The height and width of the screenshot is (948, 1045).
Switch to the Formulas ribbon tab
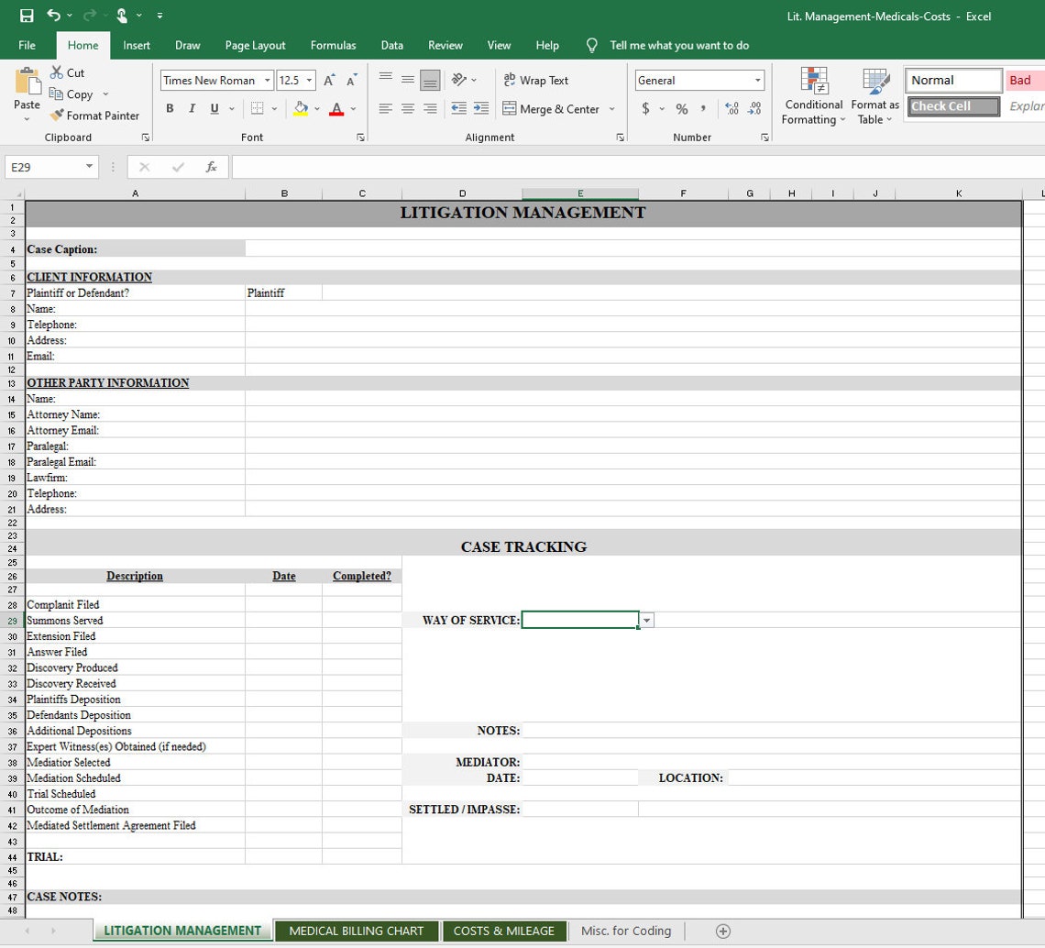(x=333, y=45)
